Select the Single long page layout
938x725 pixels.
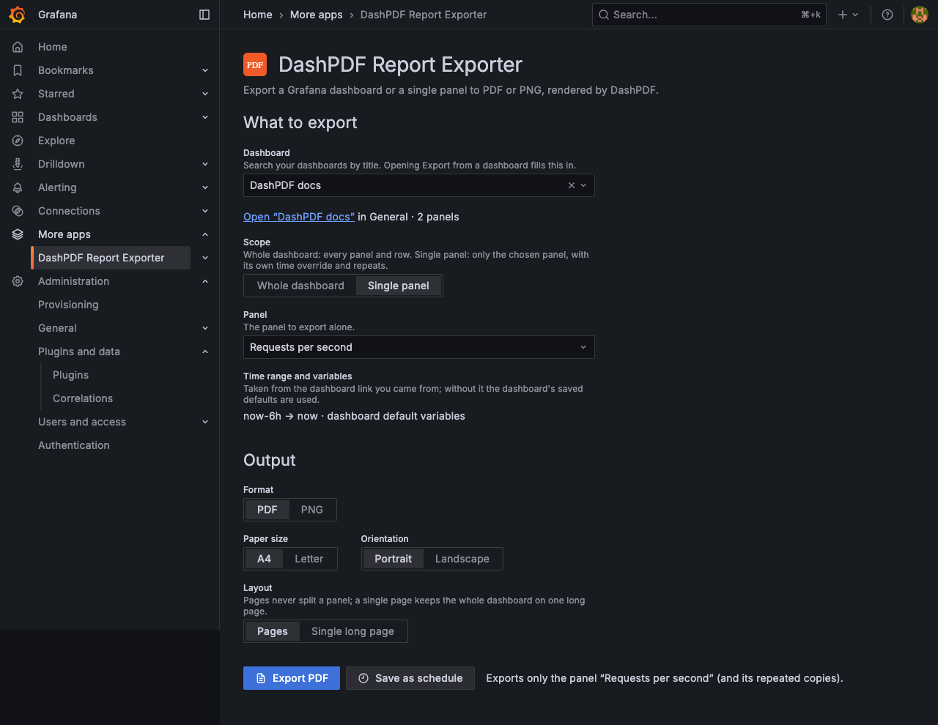pyautogui.click(x=352, y=631)
